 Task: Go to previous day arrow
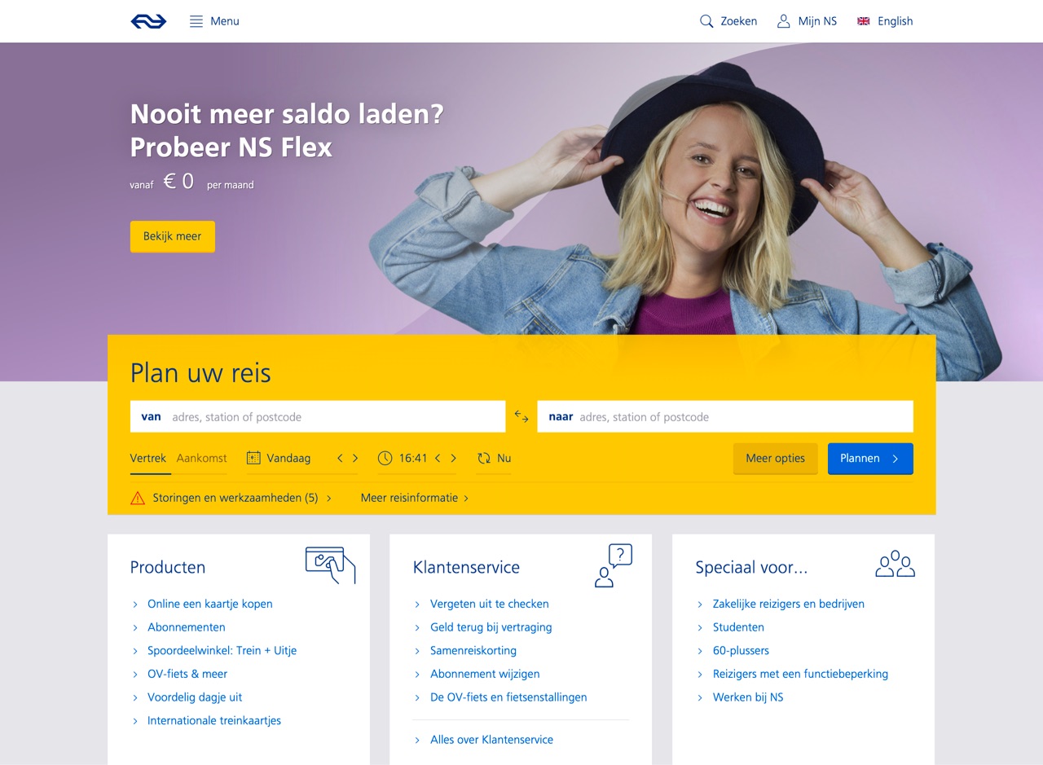point(340,458)
